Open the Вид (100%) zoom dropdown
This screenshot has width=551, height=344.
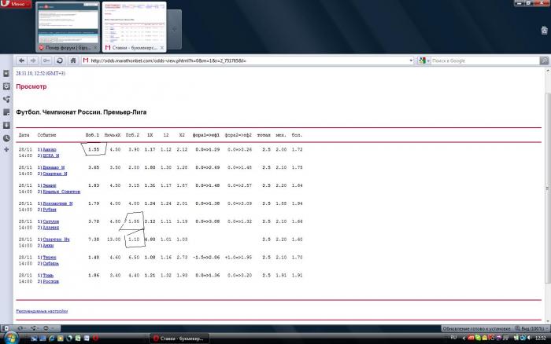coord(531,328)
